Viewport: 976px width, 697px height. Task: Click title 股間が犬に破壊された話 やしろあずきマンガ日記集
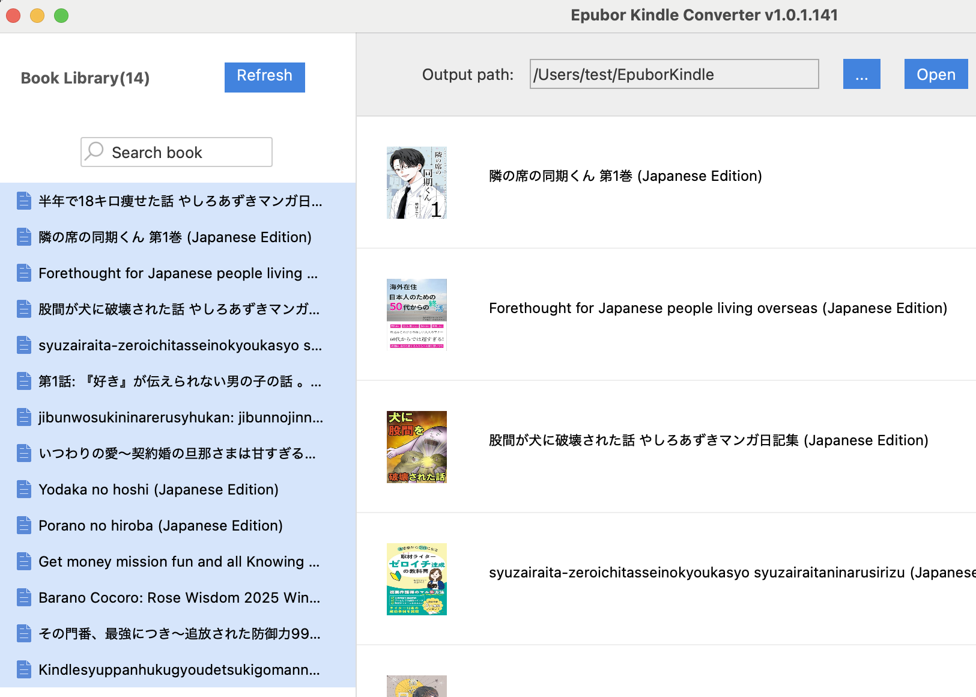coord(709,440)
